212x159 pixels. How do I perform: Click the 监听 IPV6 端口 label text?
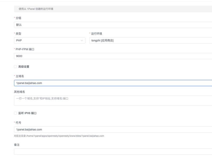click(28, 113)
